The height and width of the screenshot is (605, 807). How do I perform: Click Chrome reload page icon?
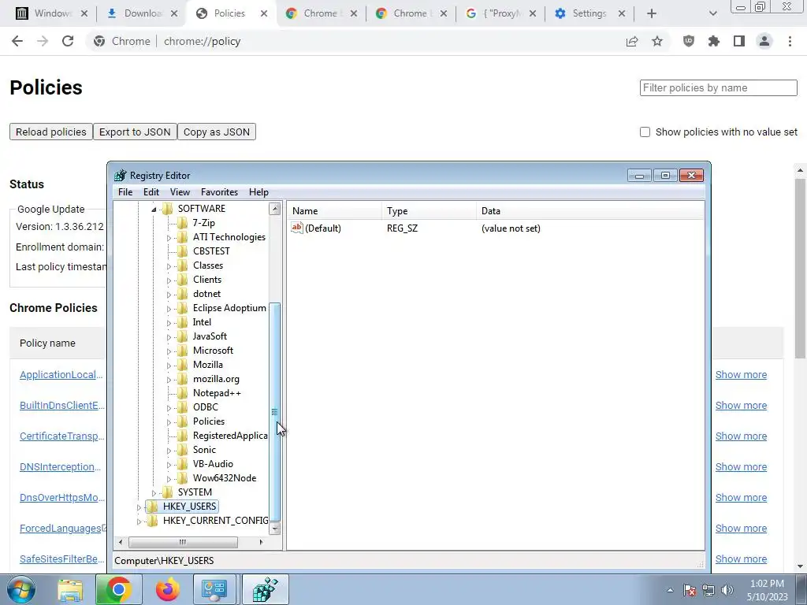coord(68,41)
